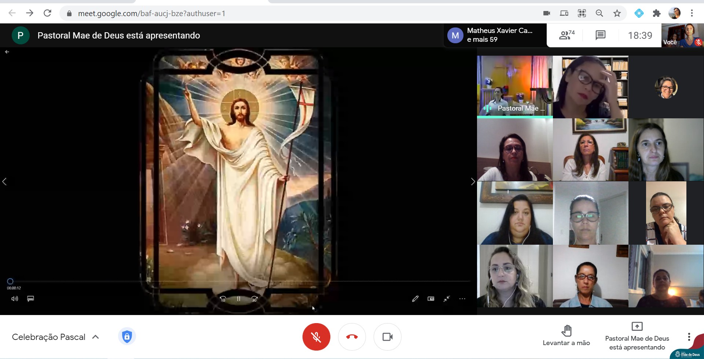
Task: Open the blue security shield icon
Action: (x=127, y=336)
